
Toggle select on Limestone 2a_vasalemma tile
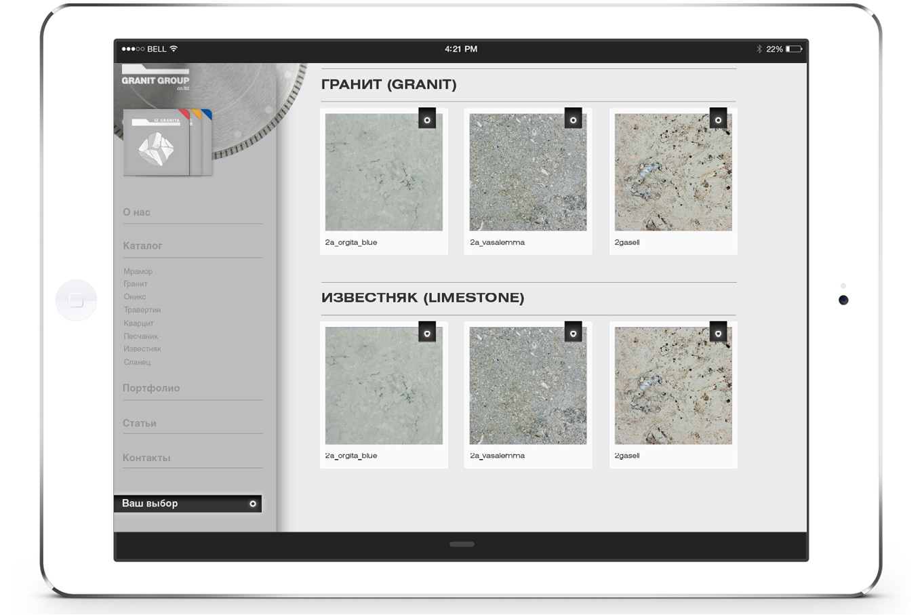pyautogui.click(x=573, y=333)
